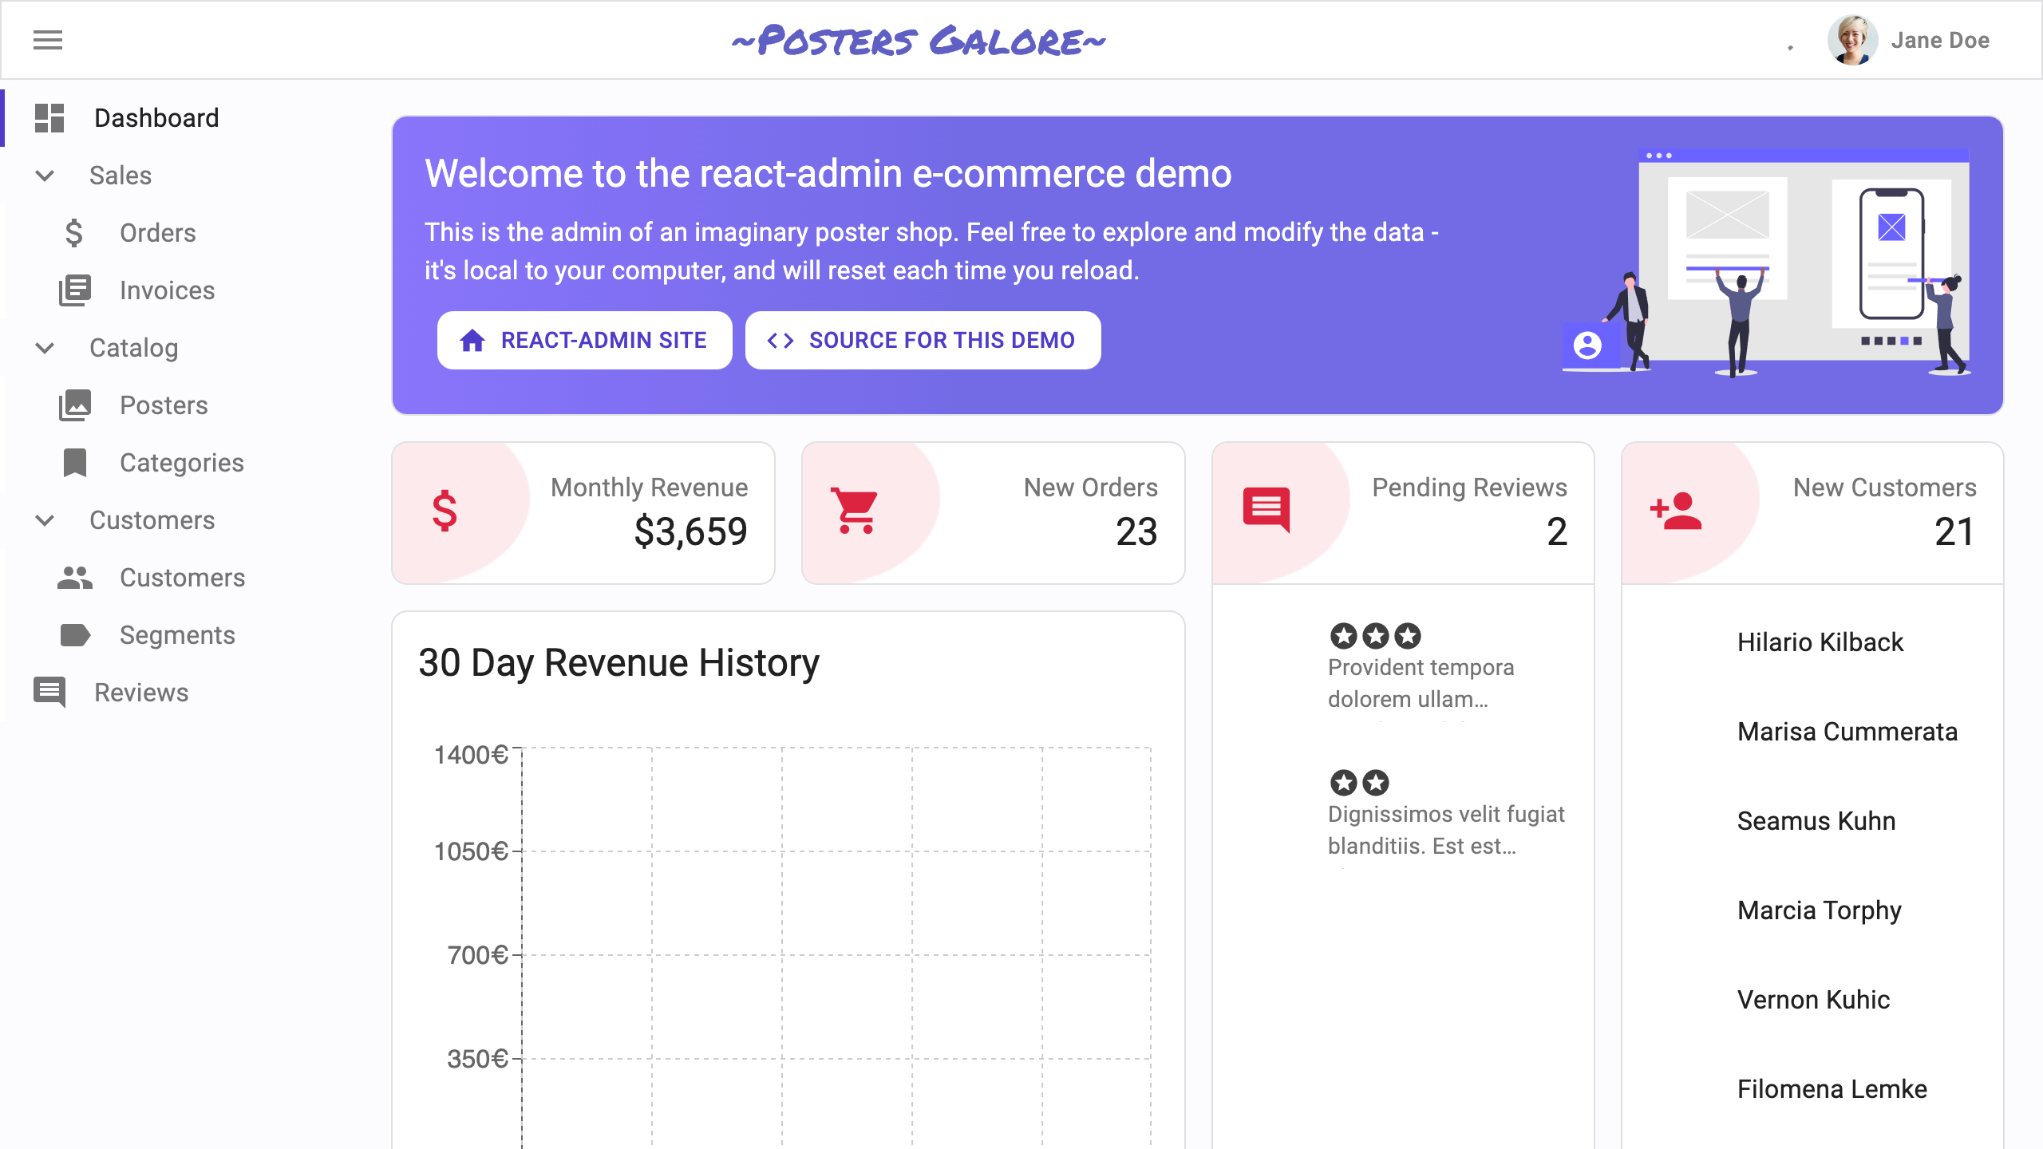
Task: Click the Orders dollar sign icon
Action: coord(77,231)
